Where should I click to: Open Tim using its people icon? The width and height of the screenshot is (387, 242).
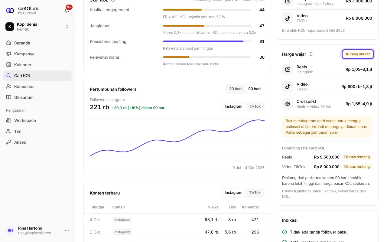coord(9,131)
